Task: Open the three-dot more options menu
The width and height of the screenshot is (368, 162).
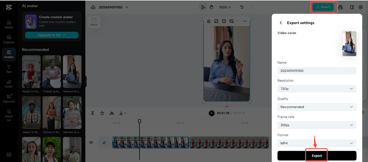Action: (245, 21)
